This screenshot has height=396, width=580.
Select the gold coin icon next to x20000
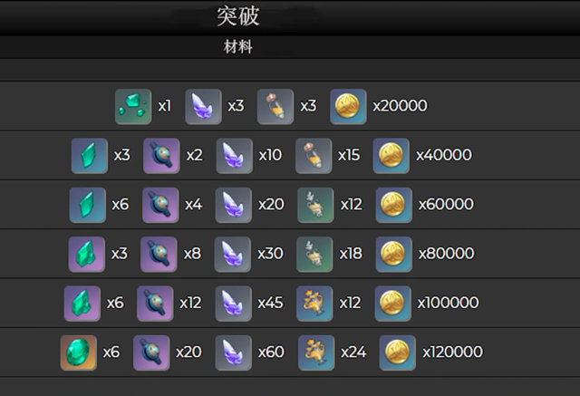348,107
